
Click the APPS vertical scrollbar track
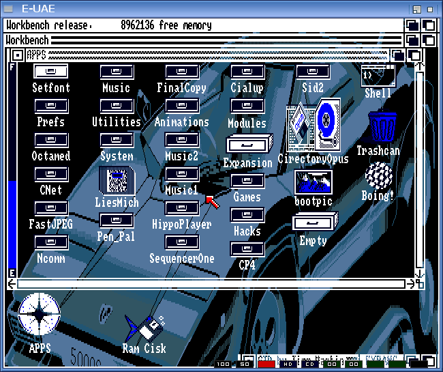(420, 170)
